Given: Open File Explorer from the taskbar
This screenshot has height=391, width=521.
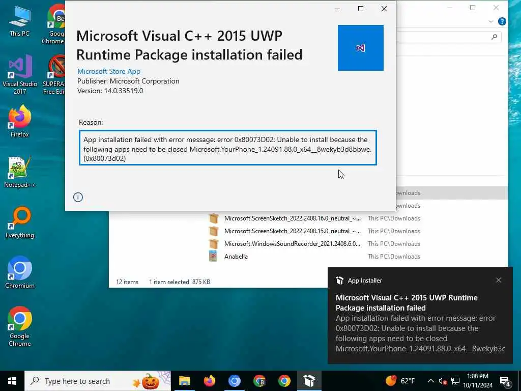Looking at the screenshot, I should (x=184, y=381).
